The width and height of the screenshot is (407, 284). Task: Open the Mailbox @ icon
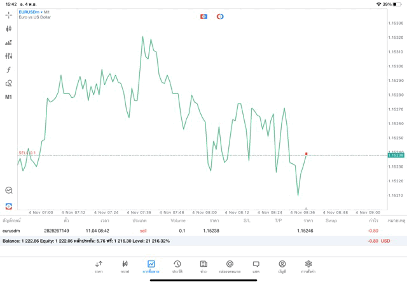pos(230,266)
